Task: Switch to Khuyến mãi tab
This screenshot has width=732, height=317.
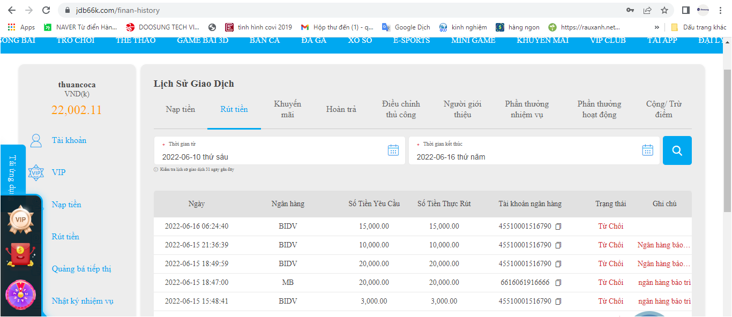Action: tap(288, 109)
